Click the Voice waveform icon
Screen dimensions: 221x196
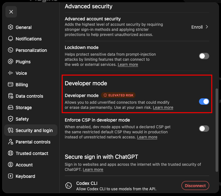pyautogui.click(x=11, y=73)
